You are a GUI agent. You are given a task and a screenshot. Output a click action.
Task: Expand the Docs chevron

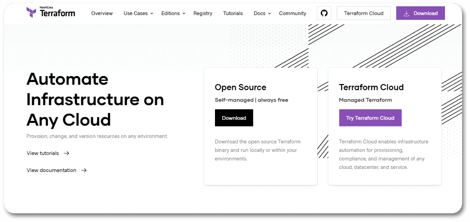click(269, 13)
